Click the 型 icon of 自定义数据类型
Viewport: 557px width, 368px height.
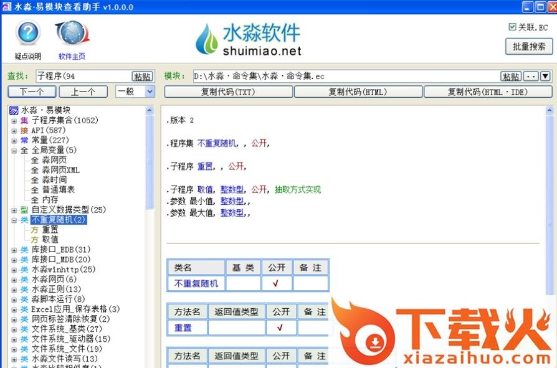24,210
